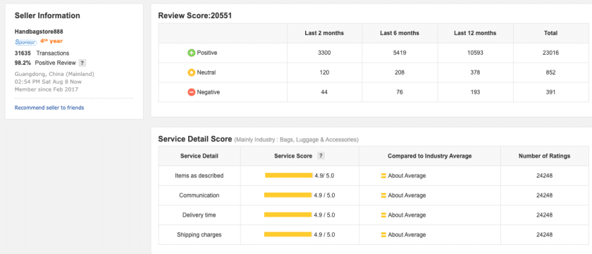This screenshot has width=592, height=254.
Task: Click the Shipping charges row label
Action: pyautogui.click(x=199, y=235)
